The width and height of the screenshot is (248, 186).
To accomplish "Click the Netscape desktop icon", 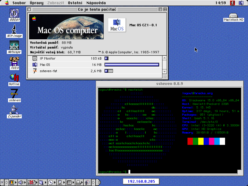I will [x=14, y=45].
